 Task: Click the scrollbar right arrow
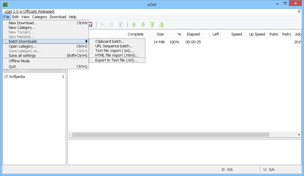pos(299,134)
